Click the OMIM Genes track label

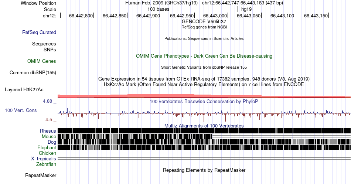pos(41,61)
